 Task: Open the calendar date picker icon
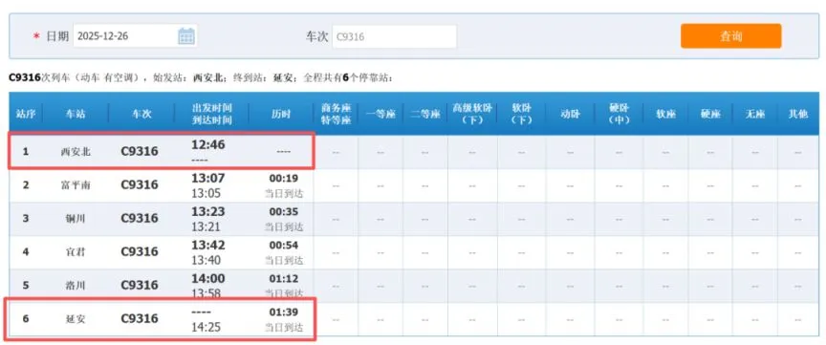[186, 36]
